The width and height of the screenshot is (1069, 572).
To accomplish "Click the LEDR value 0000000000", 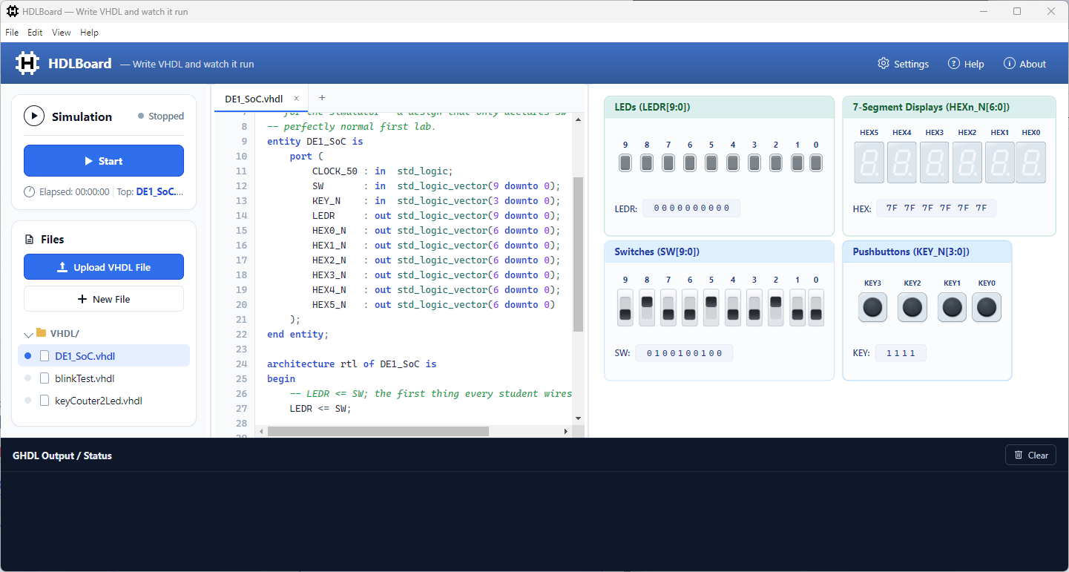I will [691, 208].
